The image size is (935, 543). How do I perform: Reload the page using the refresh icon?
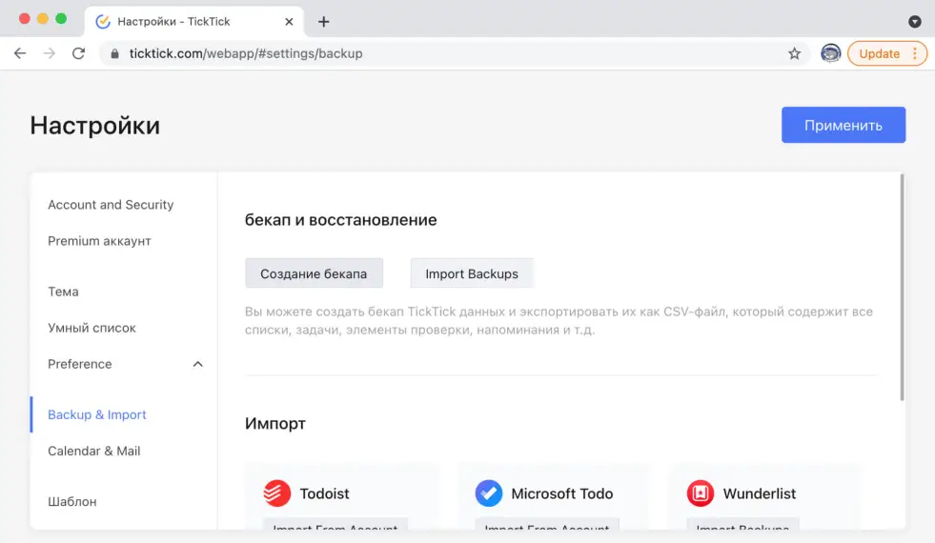tap(78, 54)
